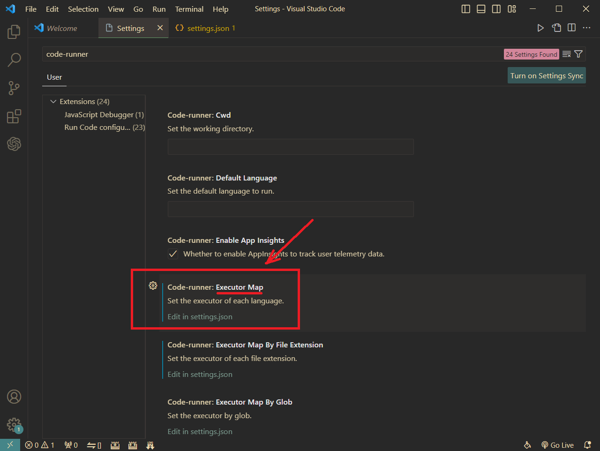Open the notifications bell in the status bar

(x=587, y=445)
